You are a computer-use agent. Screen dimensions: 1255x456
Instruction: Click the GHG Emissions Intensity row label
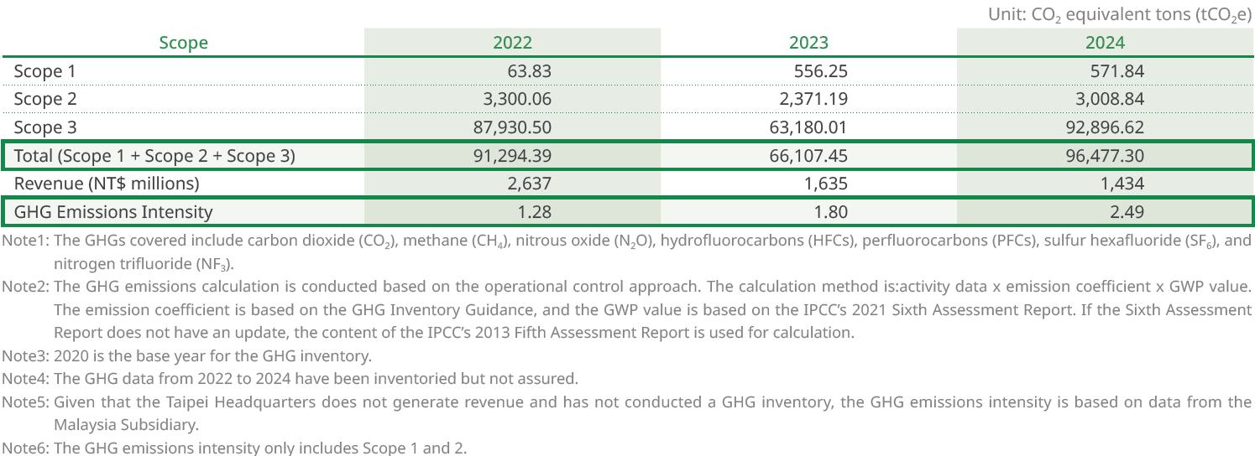(x=113, y=212)
